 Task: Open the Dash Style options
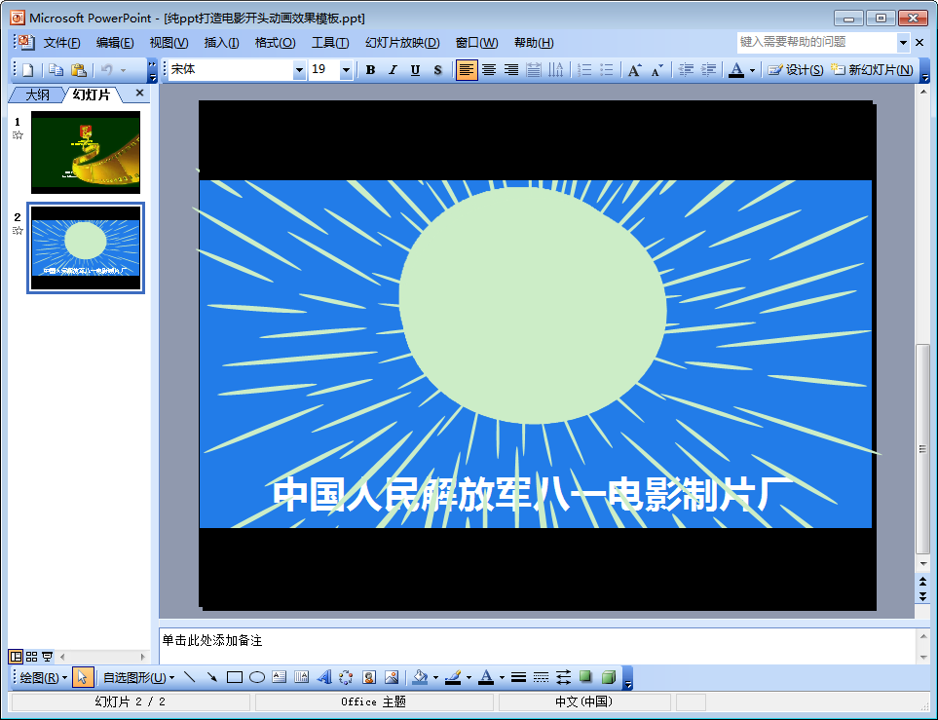point(541,677)
